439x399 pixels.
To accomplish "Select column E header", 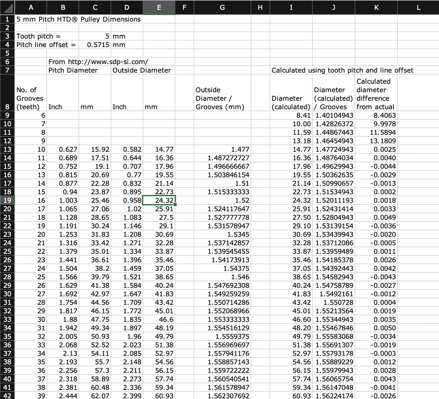I will click(x=159, y=7).
